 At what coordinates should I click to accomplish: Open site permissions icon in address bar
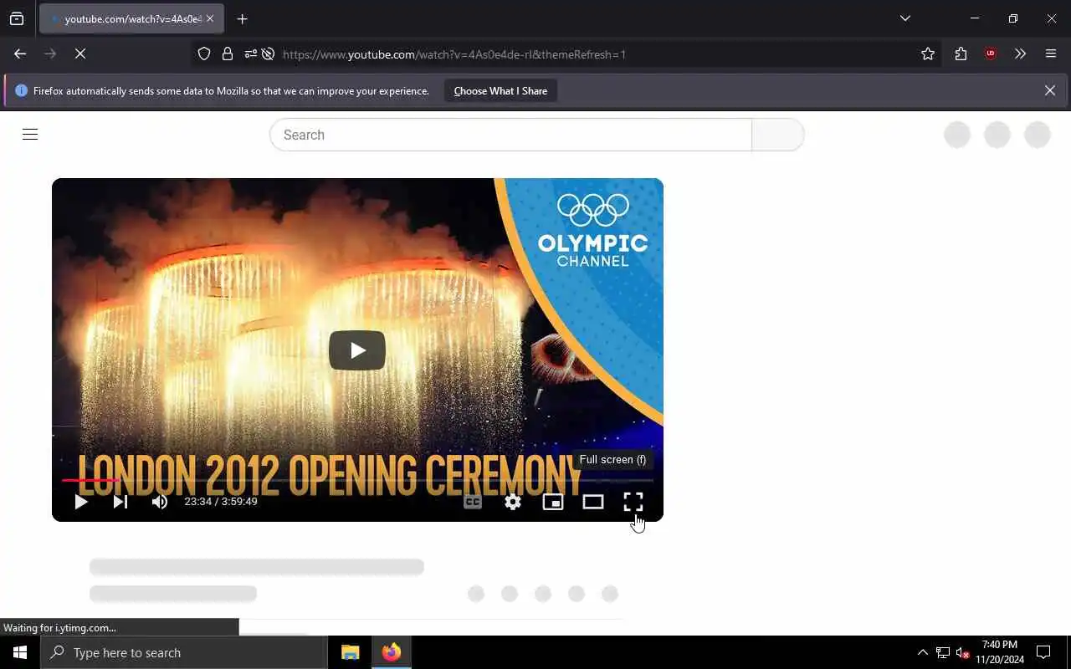tap(250, 54)
